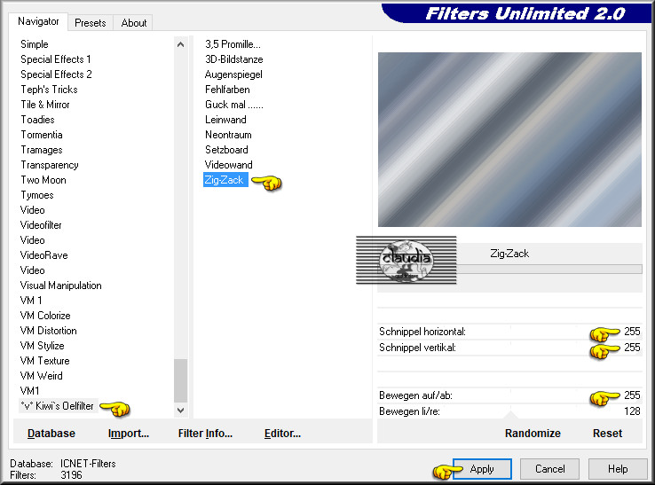Cancel the filter dialog
The width and height of the screenshot is (655, 485).
click(x=549, y=469)
